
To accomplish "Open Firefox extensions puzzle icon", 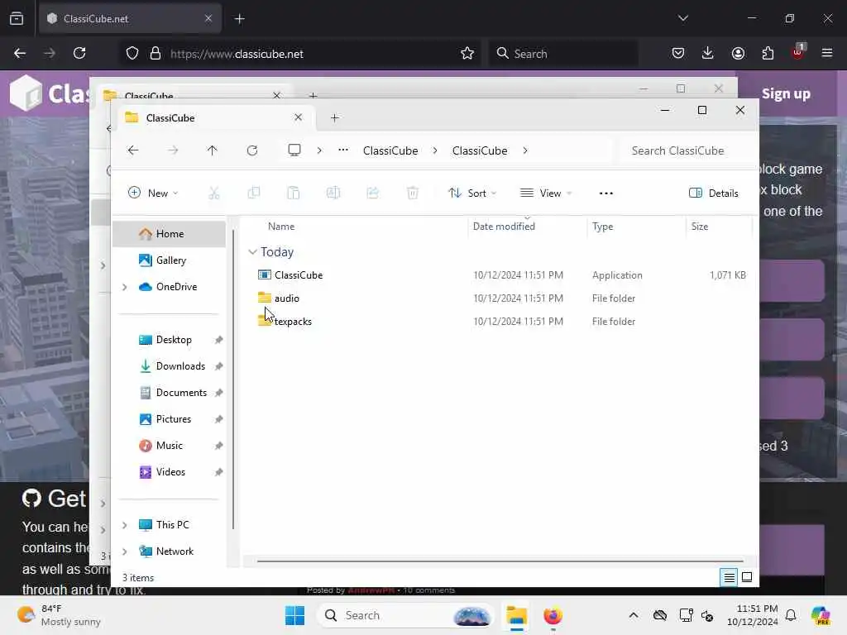I will point(768,53).
